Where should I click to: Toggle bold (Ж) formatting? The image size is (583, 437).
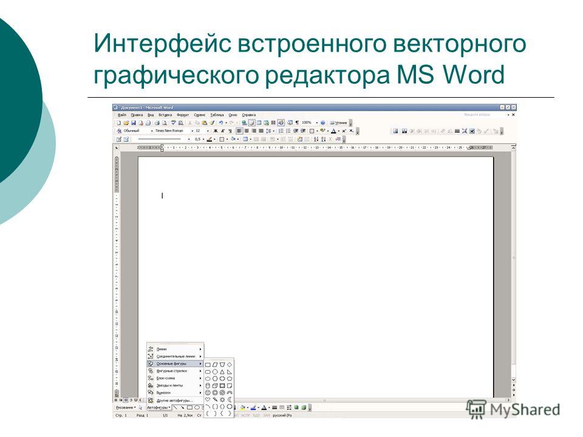point(215,131)
